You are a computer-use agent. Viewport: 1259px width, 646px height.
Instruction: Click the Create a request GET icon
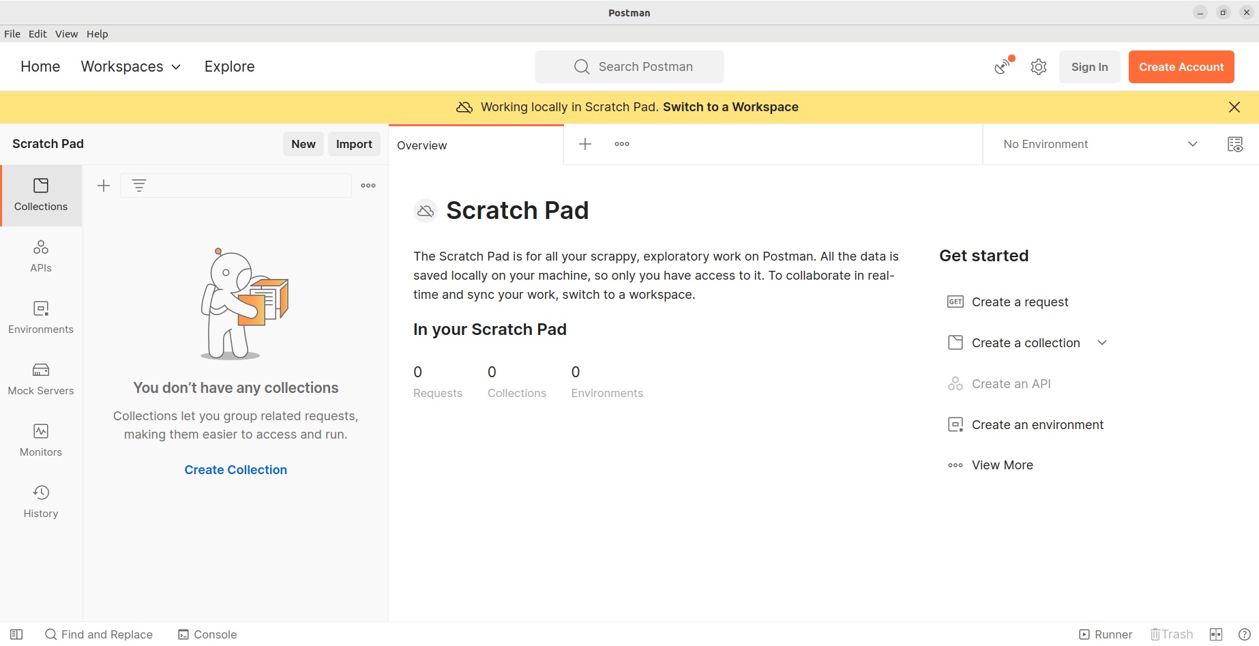pos(956,302)
